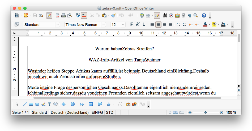The width and height of the screenshot is (252, 131).
Task: Run Spelling and Grammar check
Action: (x=78, y=15)
